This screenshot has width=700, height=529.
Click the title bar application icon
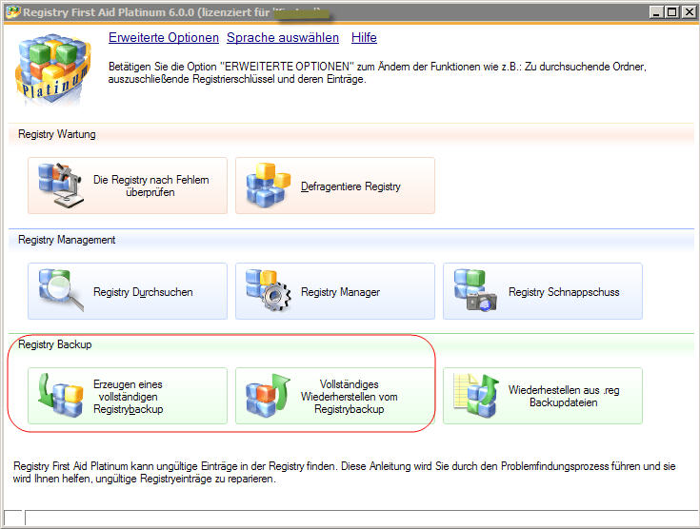click(x=13, y=11)
